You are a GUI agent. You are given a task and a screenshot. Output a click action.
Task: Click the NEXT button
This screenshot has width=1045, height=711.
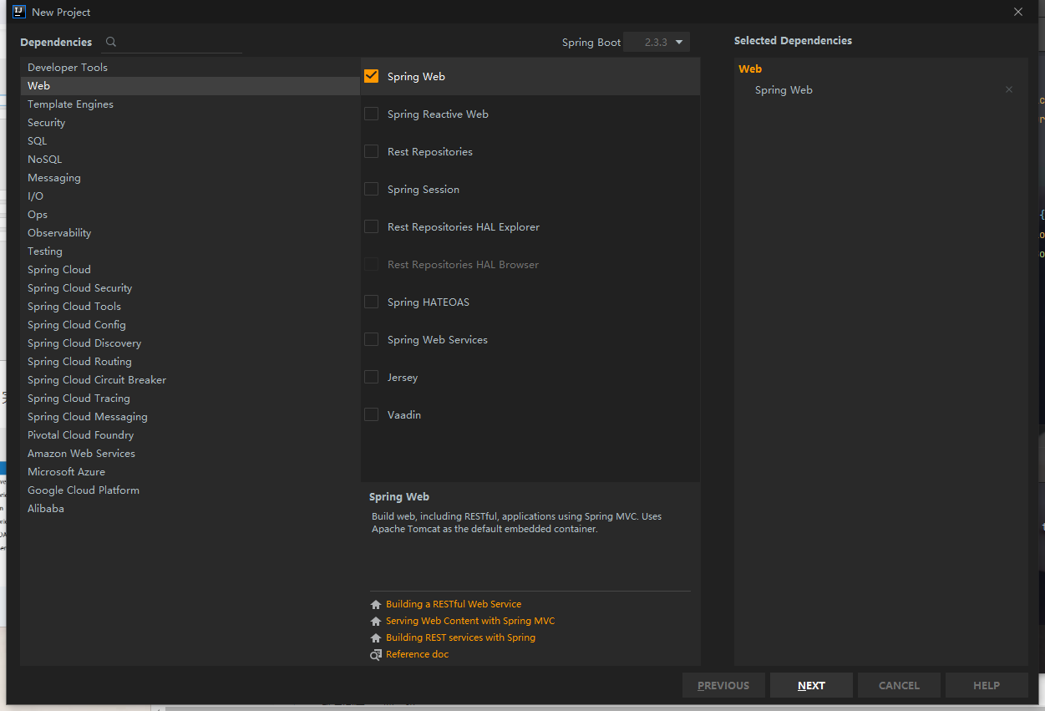[x=811, y=685]
